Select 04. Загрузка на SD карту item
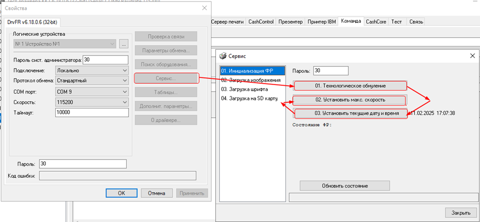The height and width of the screenshot is (222, 480). tap(249, 98)
